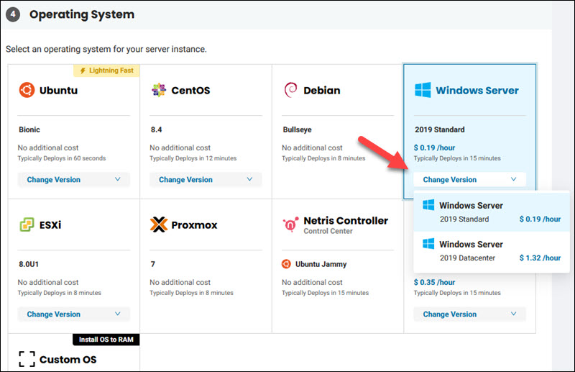Image resolution: width=575 pixels, height=372 pixels.
Task: Select the Proxmox 7 OS card
Action: pos(206,266)
